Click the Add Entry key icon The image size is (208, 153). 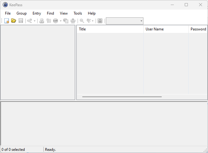pyautogui.click(x=29, y=21)
